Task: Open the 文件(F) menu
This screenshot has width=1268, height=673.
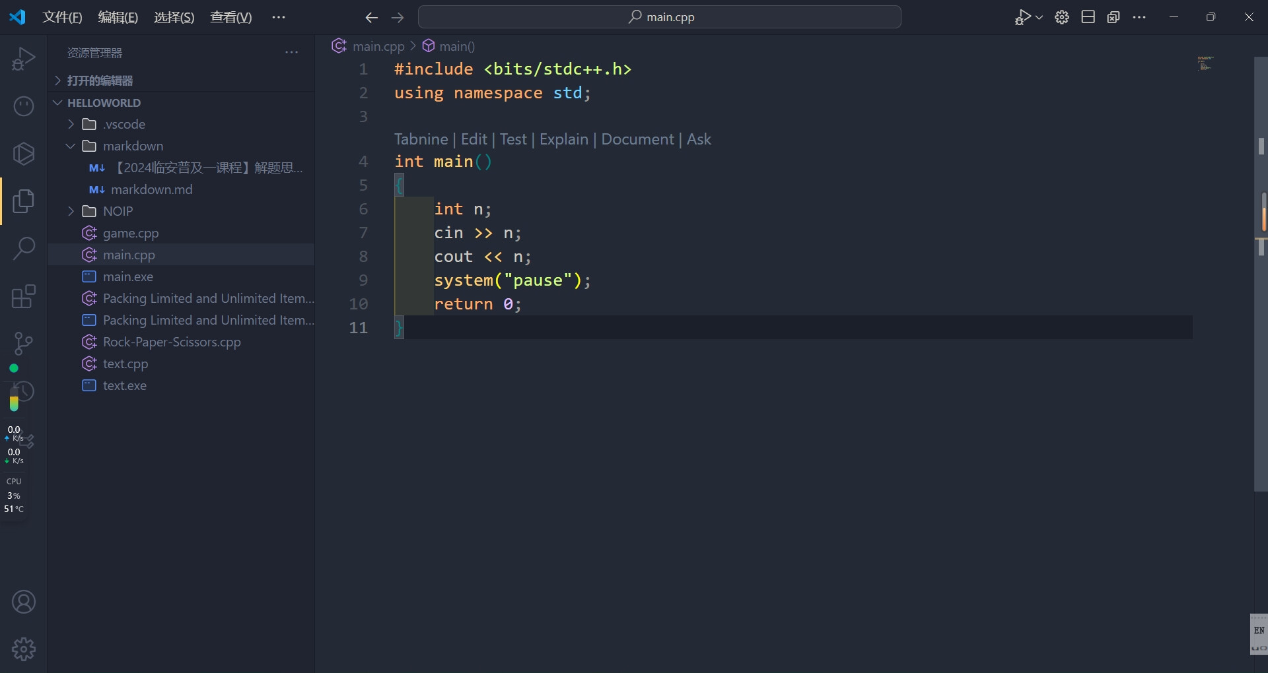Action: point(62,18)
